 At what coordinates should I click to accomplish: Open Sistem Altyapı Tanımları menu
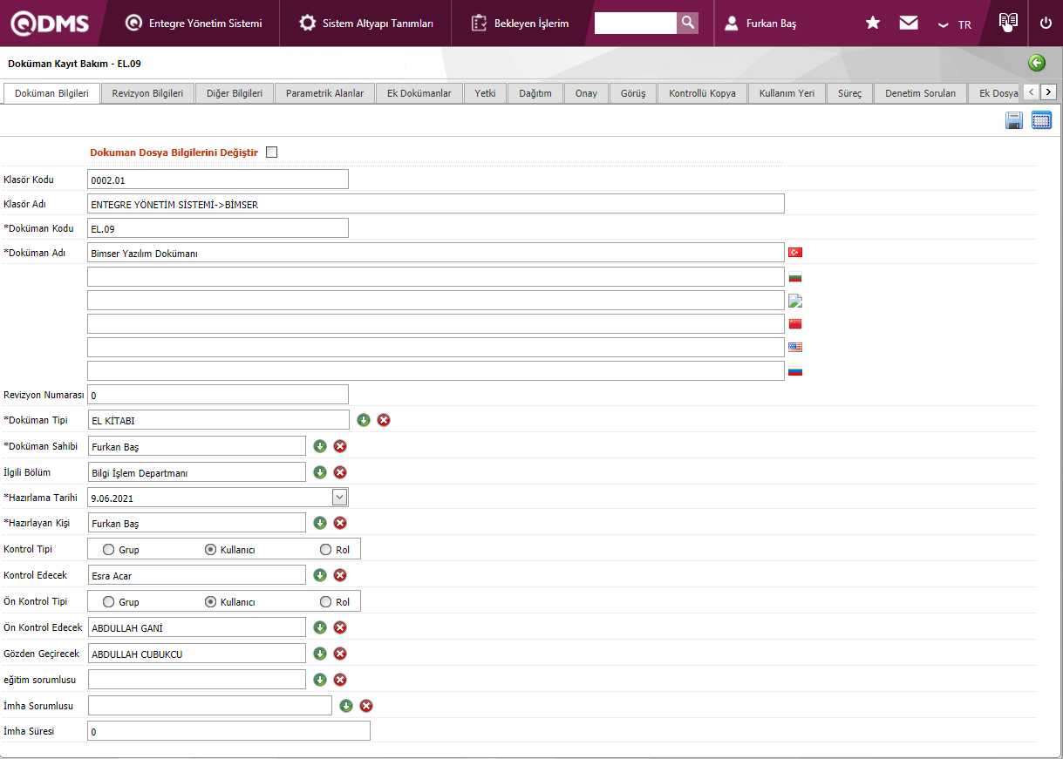(x=366, y=24)
